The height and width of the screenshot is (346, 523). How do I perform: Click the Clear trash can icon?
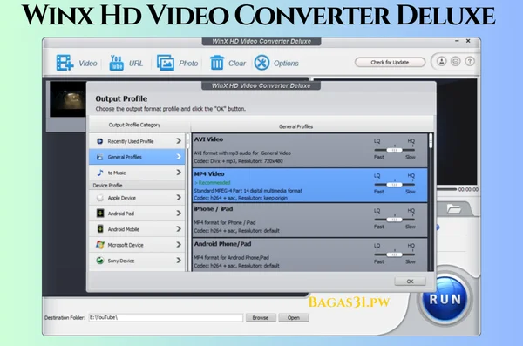(x=217, y=63)
